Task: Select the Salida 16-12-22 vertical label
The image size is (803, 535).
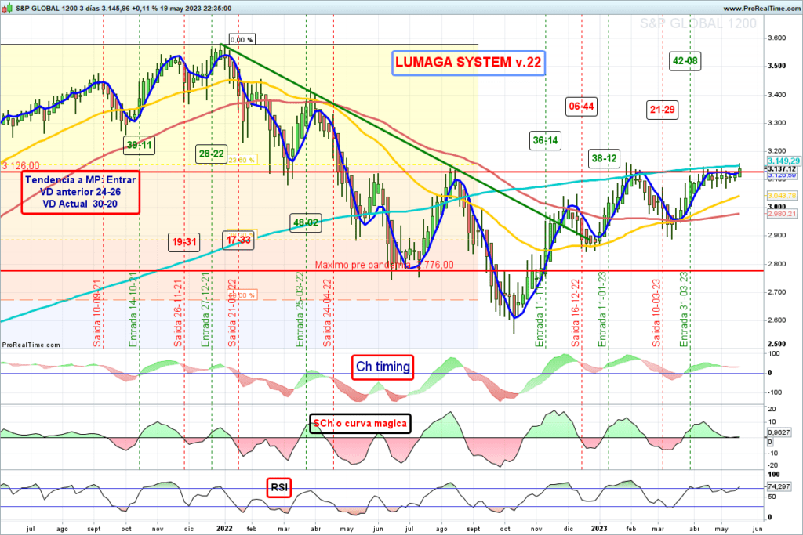Action: [575, 313]
